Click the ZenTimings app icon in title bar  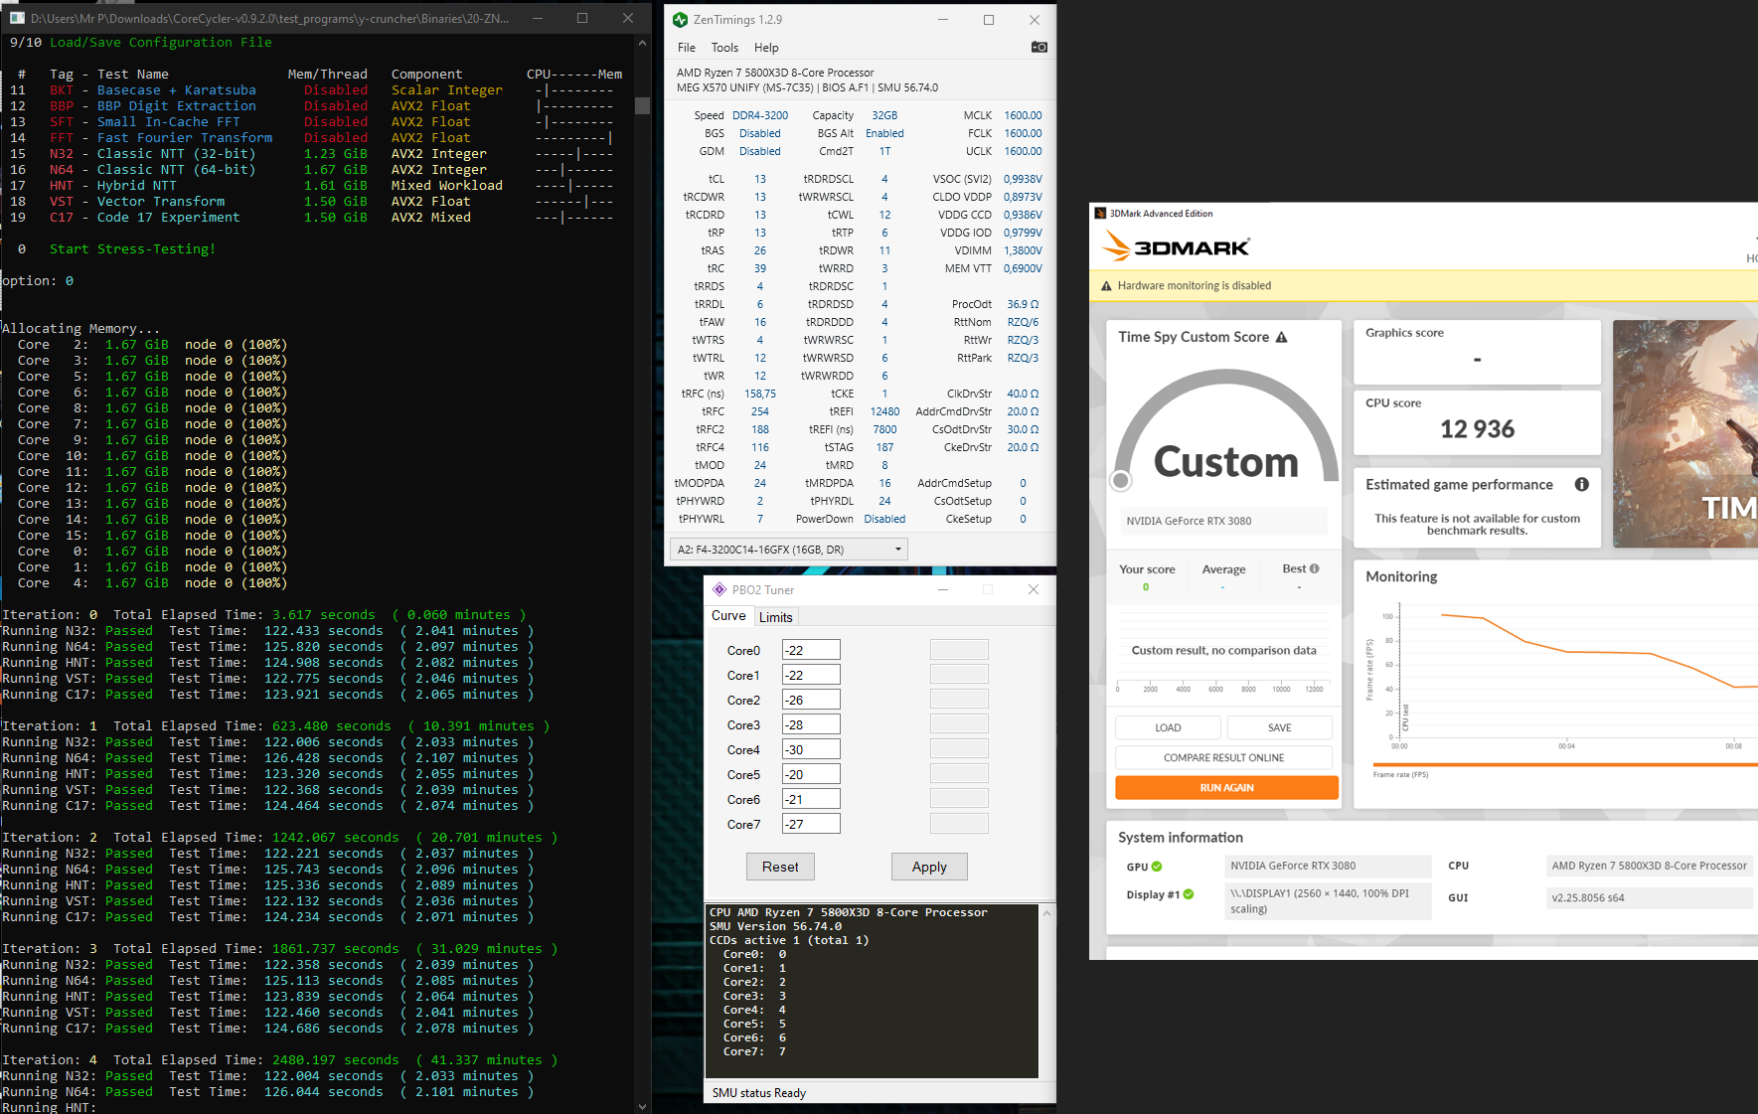coord(680,20)
